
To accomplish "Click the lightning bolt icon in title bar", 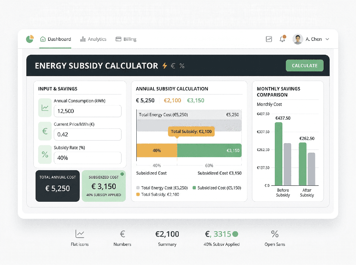I will (165, 66).
